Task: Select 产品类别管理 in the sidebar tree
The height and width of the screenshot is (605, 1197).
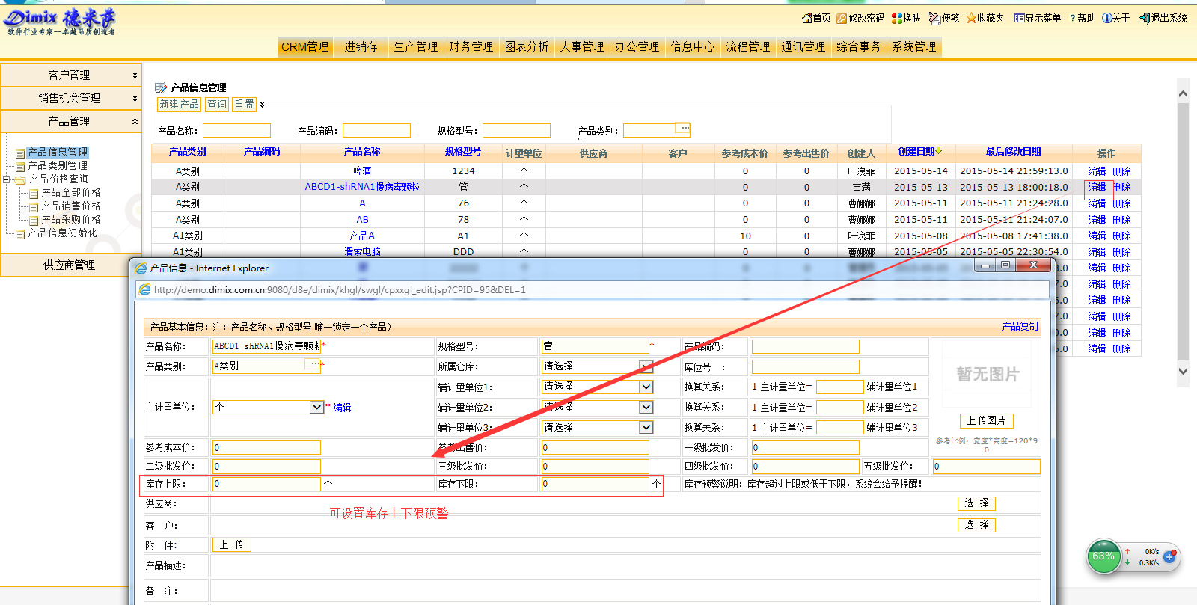Action: pyautogui.click(x=58, y=165)
